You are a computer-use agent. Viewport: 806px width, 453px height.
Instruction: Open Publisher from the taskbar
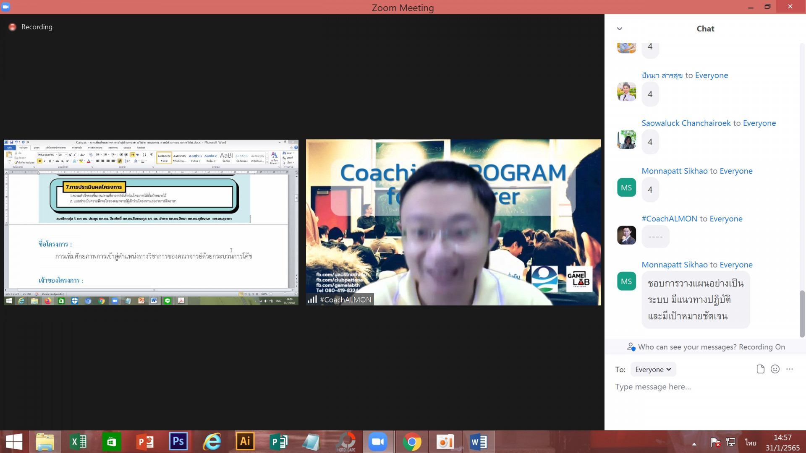click(x=278, y=442)
